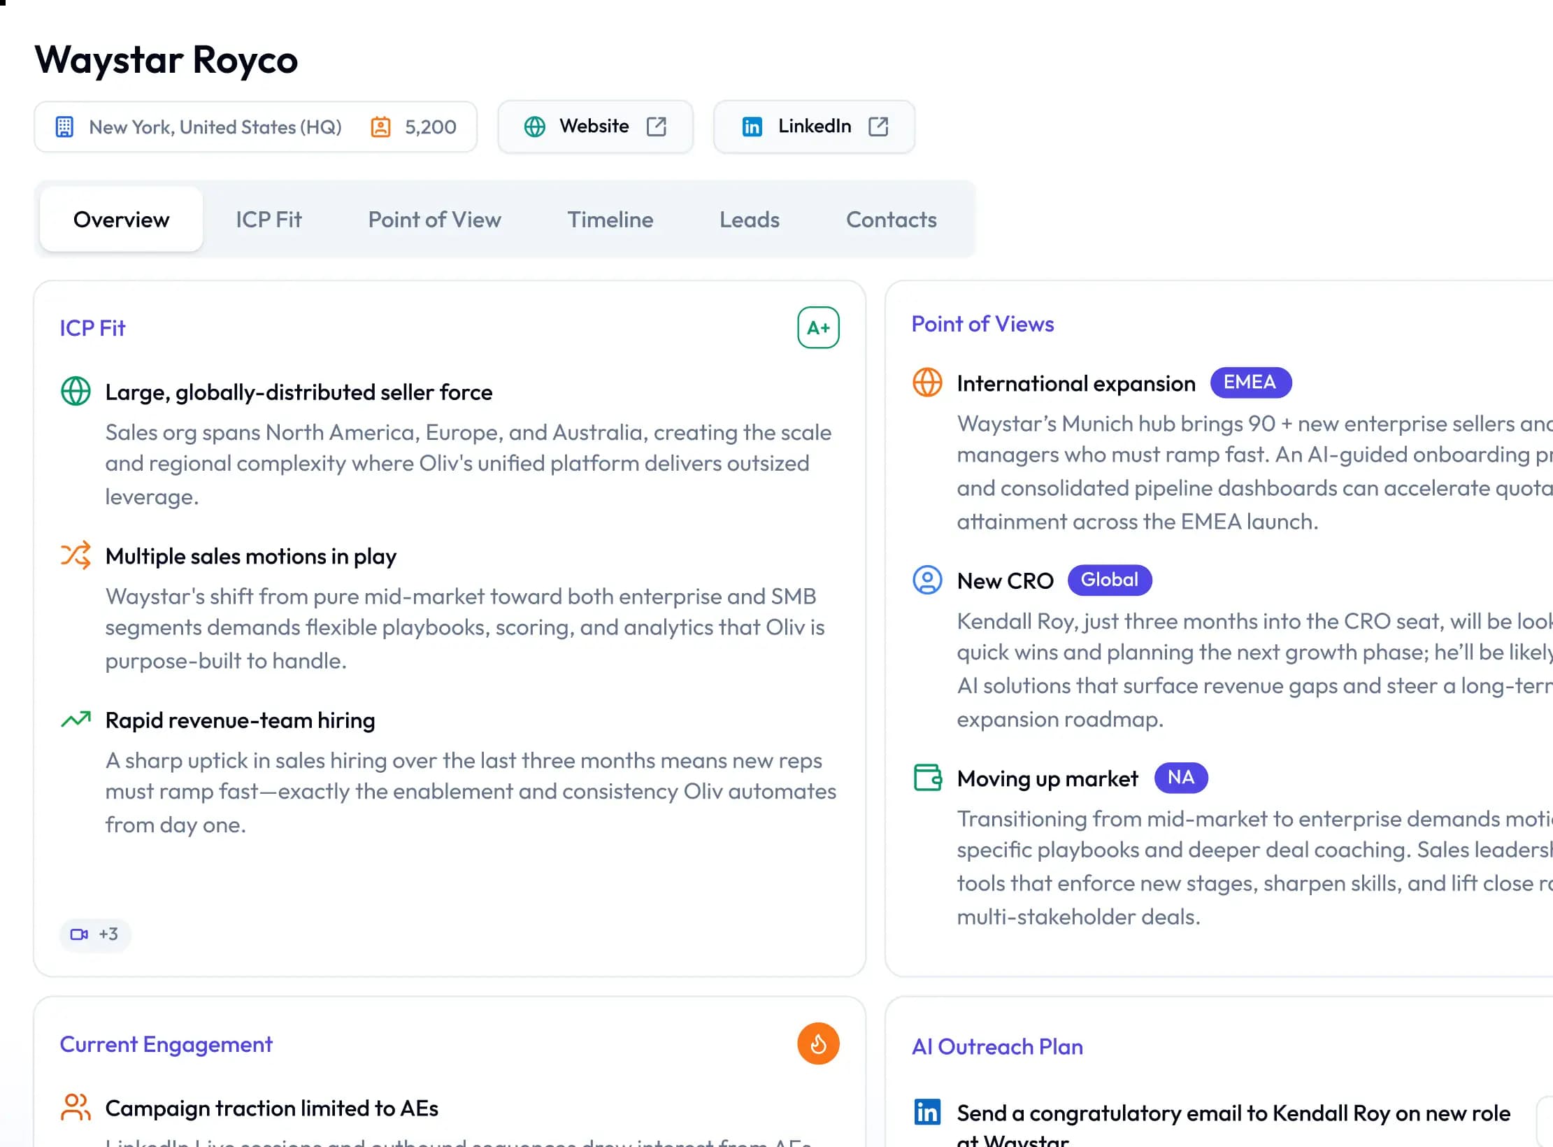Click the external-link arrow beside LinkedIn
Screen dimensions: 1553x1147
click(x=878, y=127)
